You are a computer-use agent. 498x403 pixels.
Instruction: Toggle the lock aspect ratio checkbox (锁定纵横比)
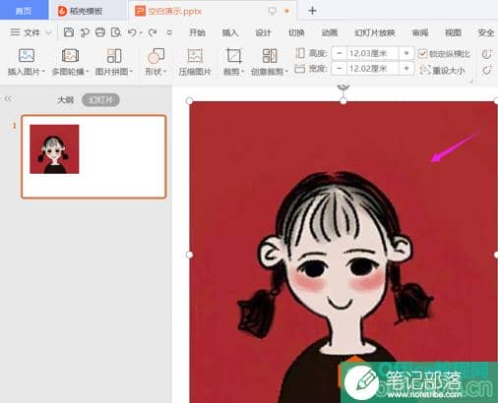[422, 53]
